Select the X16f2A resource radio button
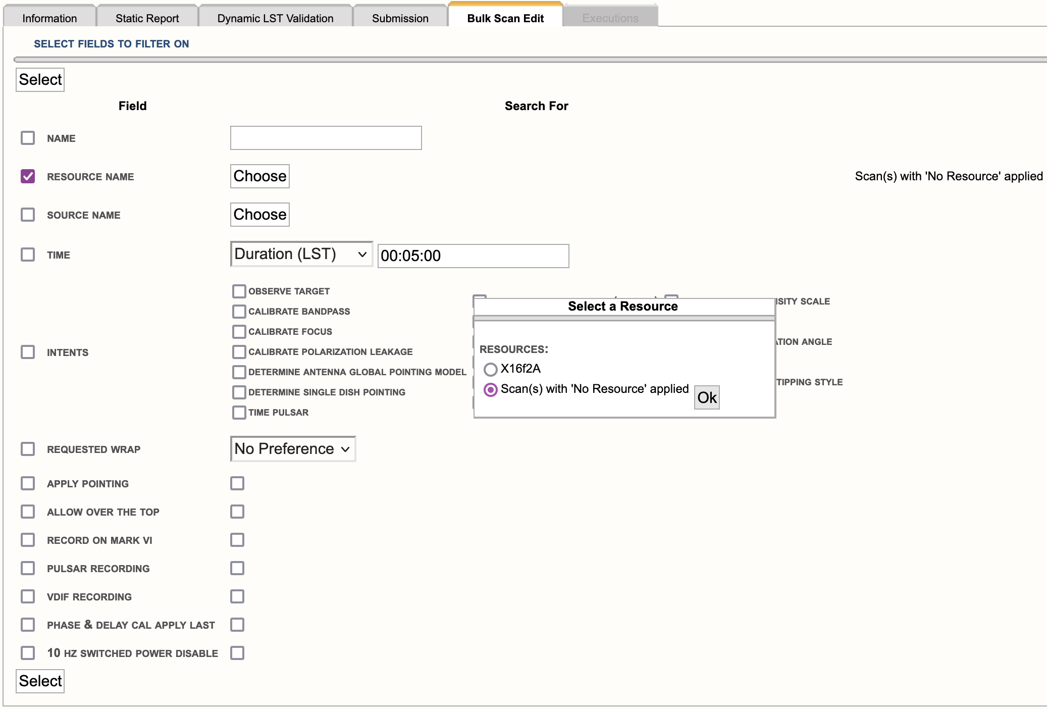 (490, 369)
